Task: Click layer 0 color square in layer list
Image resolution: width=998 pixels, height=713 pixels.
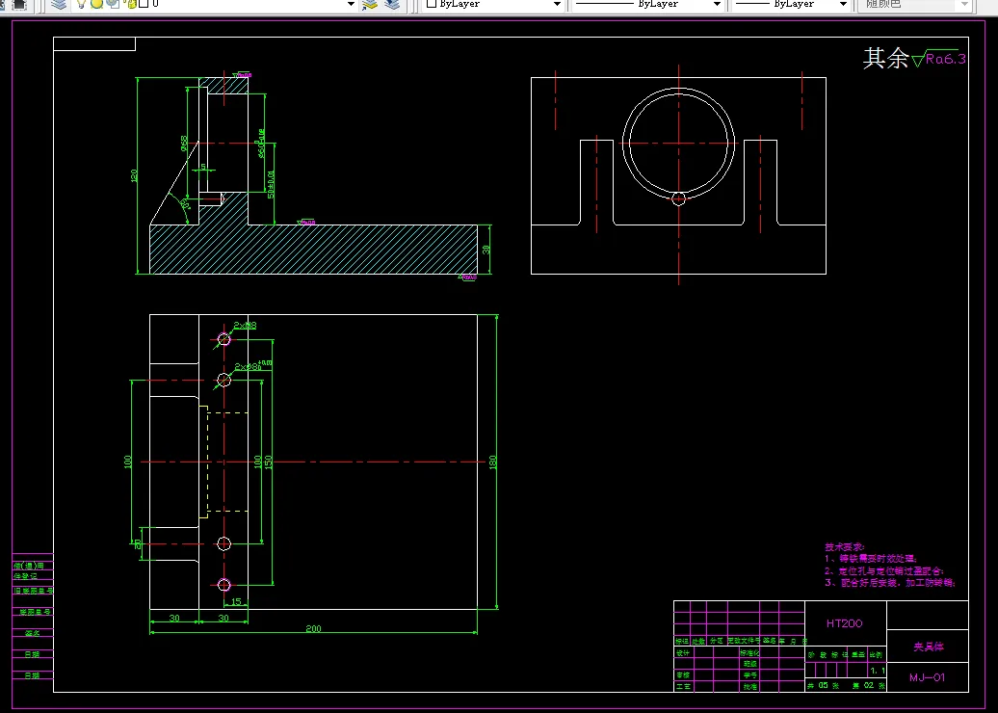Action: tap(144, 3)
